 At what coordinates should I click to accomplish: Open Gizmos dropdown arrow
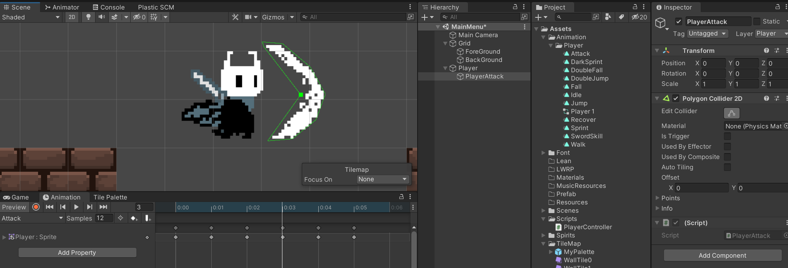[292, 17]
